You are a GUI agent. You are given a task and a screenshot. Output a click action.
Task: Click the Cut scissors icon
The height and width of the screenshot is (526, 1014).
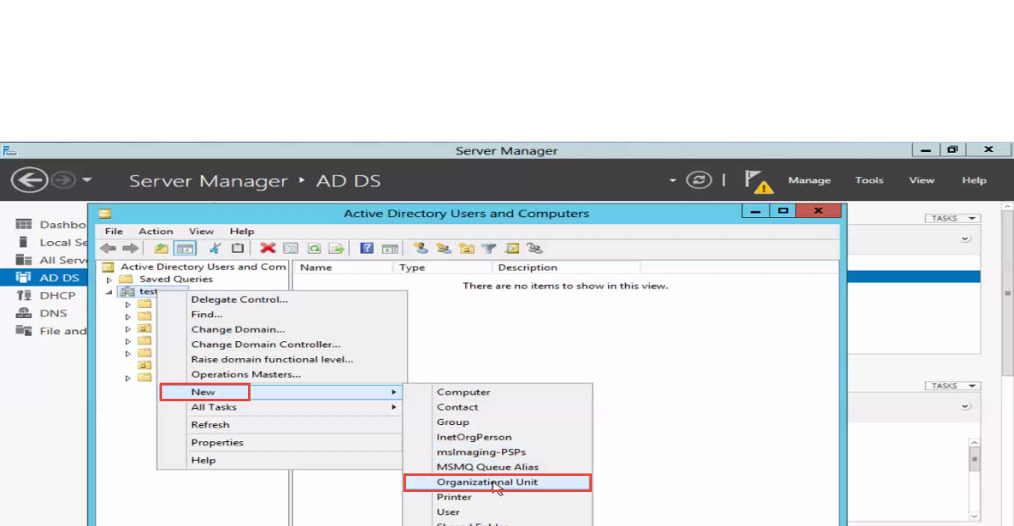(x=215, y=248)
